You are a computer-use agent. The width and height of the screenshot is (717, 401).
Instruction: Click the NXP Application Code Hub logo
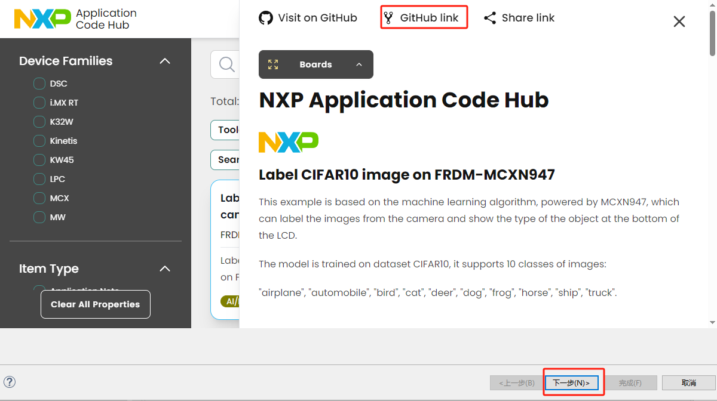click(75, 19)
